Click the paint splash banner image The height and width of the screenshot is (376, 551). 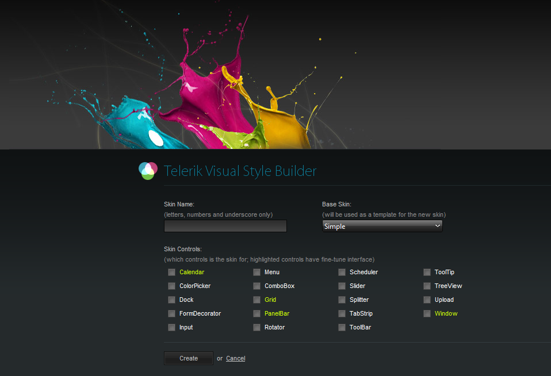point(275,75)
